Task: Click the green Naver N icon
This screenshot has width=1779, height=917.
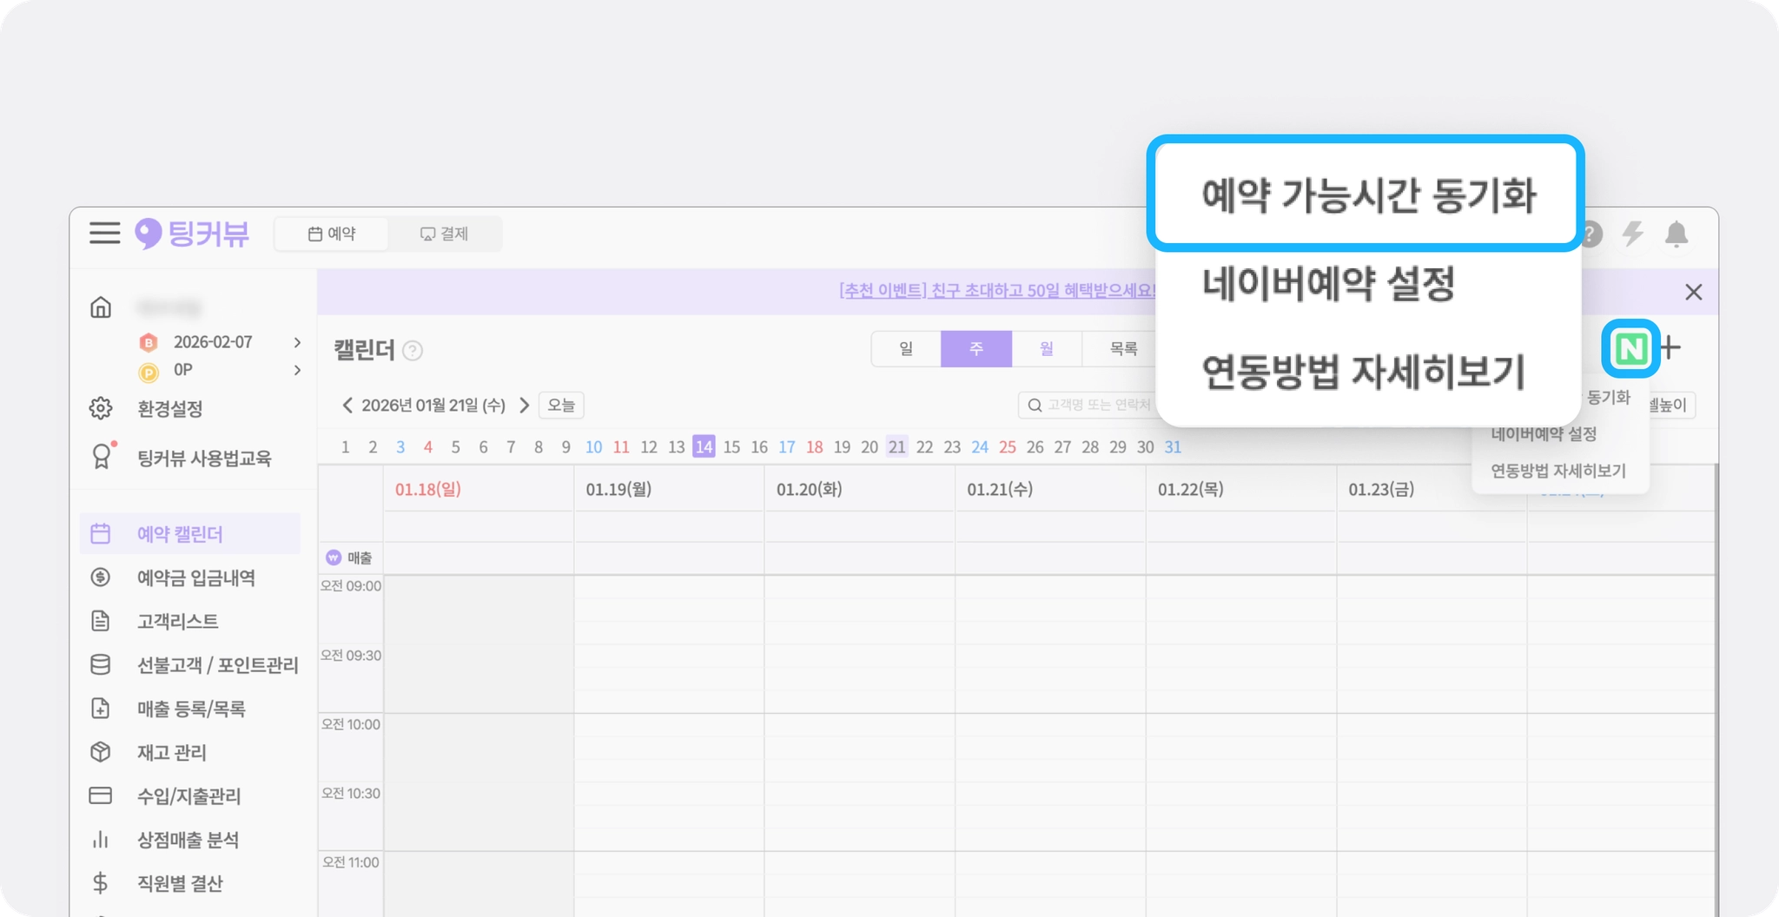Action: [x=1630, y=349]
